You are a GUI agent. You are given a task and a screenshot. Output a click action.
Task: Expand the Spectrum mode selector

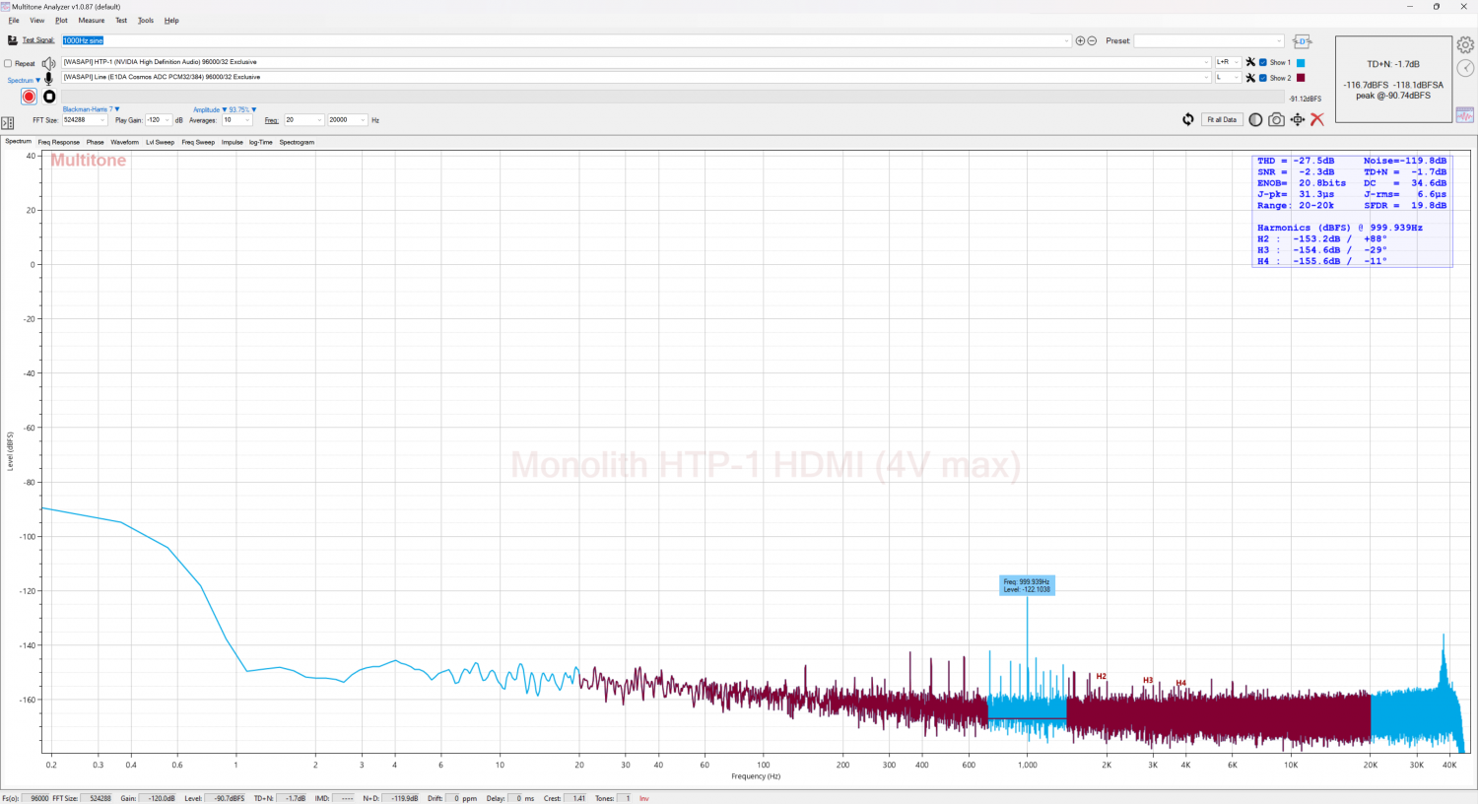pyautogui.click(x=24, y=81)
